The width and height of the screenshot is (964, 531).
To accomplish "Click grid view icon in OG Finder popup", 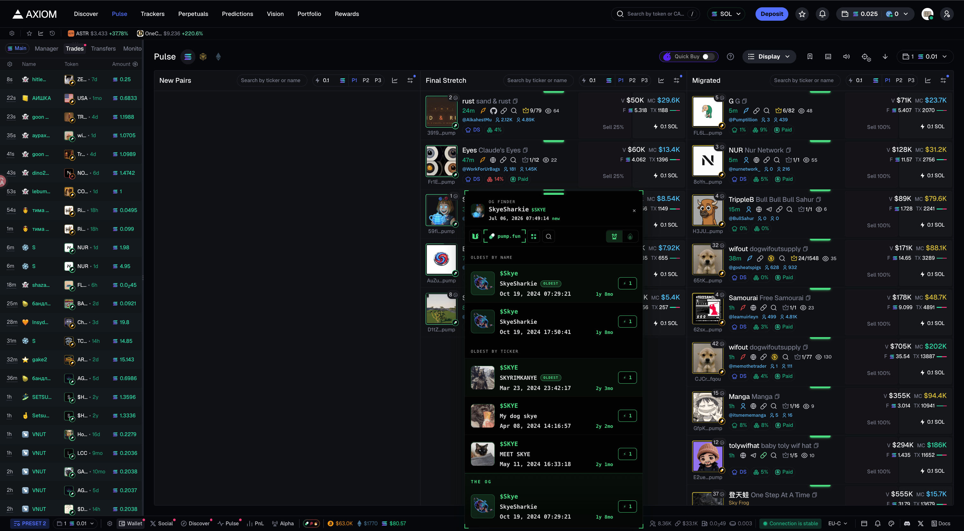I will pyautogui.click(x=534, y=236).
